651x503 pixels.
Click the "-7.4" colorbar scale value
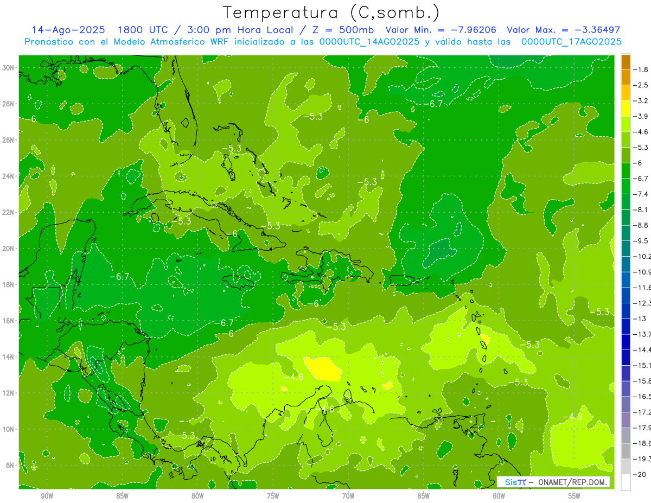pyautogui.click(x=641, y=194)
